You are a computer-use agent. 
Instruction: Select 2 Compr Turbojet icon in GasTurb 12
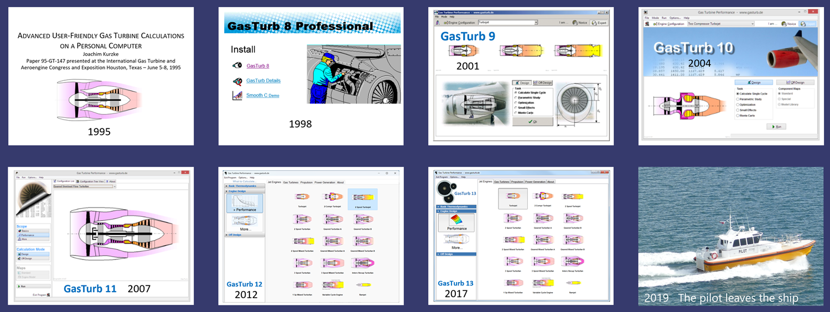[333, 196]
